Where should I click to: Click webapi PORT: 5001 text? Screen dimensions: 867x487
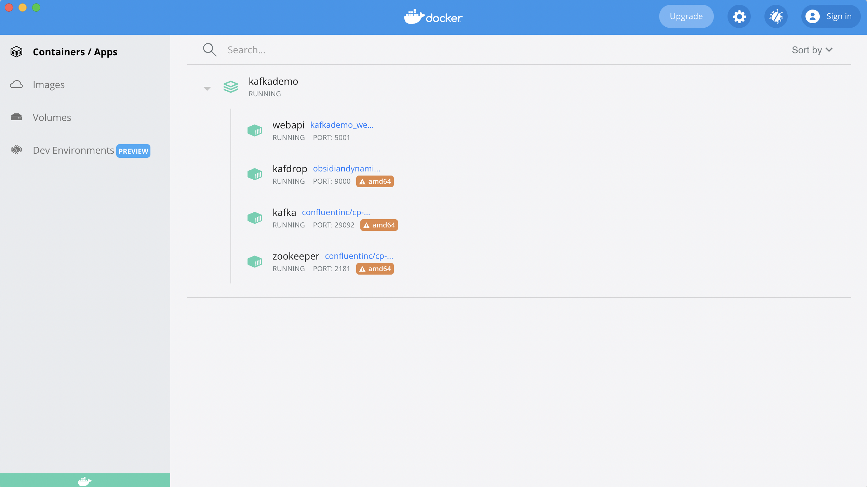click(x=332, y=138)
